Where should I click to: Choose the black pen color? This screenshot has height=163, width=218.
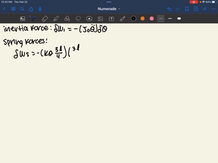[x=134, y=19]
